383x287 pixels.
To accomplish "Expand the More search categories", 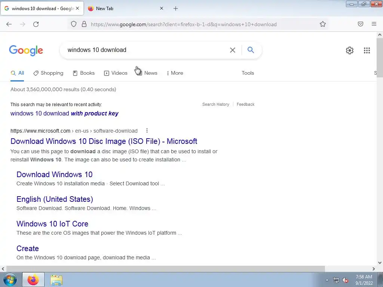I will click(x=175, y=73).
